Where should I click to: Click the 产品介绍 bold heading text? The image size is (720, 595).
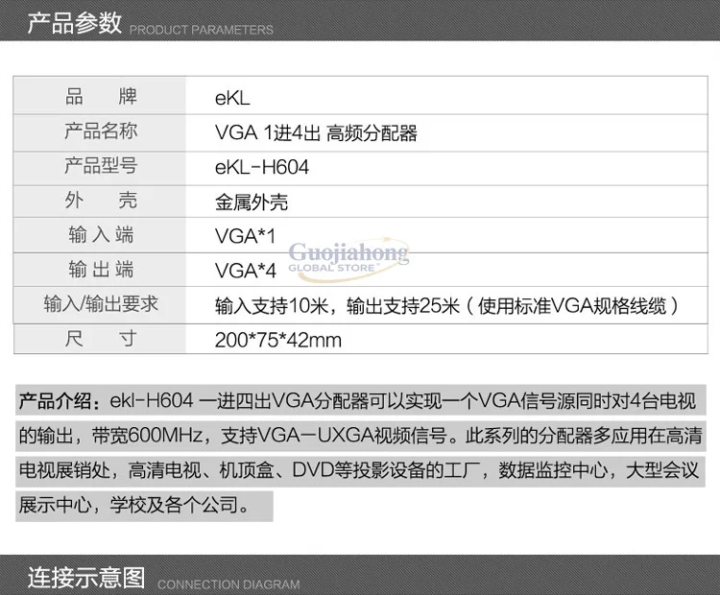pyautogui.click(x=55, y=400)
